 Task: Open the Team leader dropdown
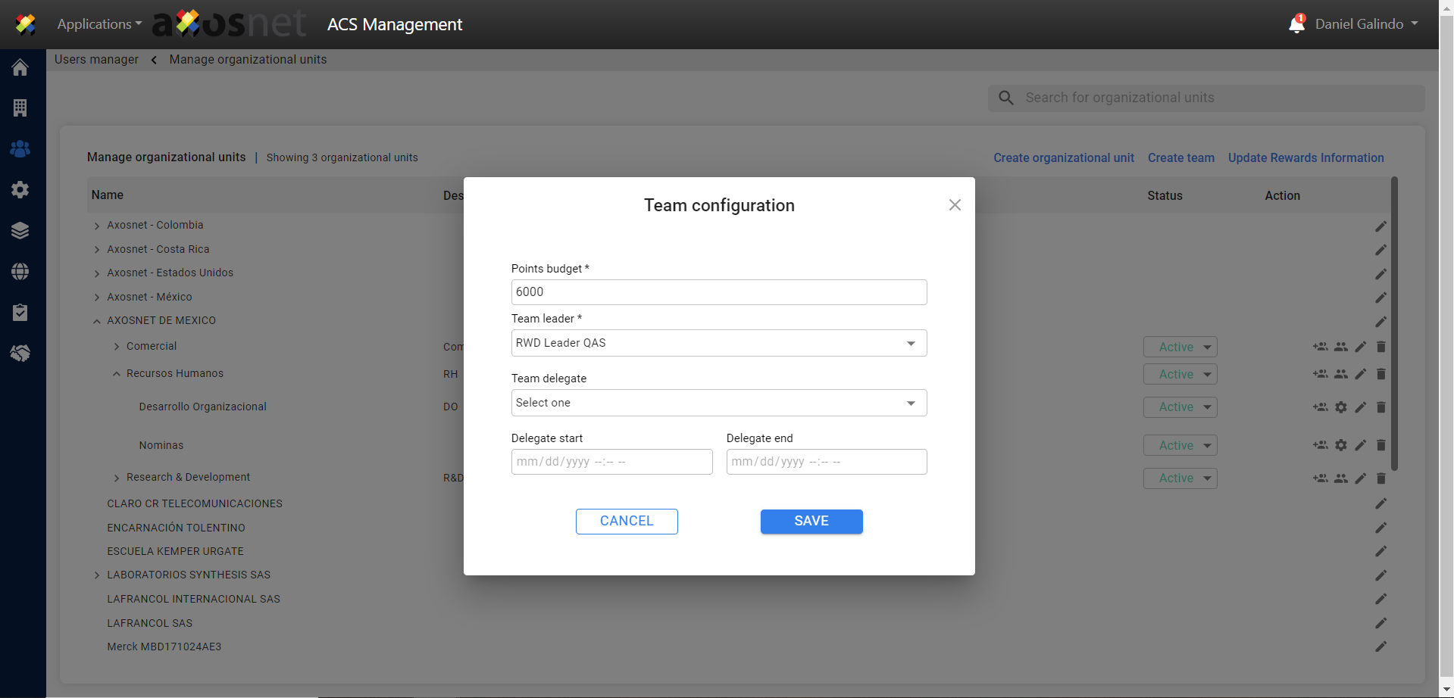point(718,343)
